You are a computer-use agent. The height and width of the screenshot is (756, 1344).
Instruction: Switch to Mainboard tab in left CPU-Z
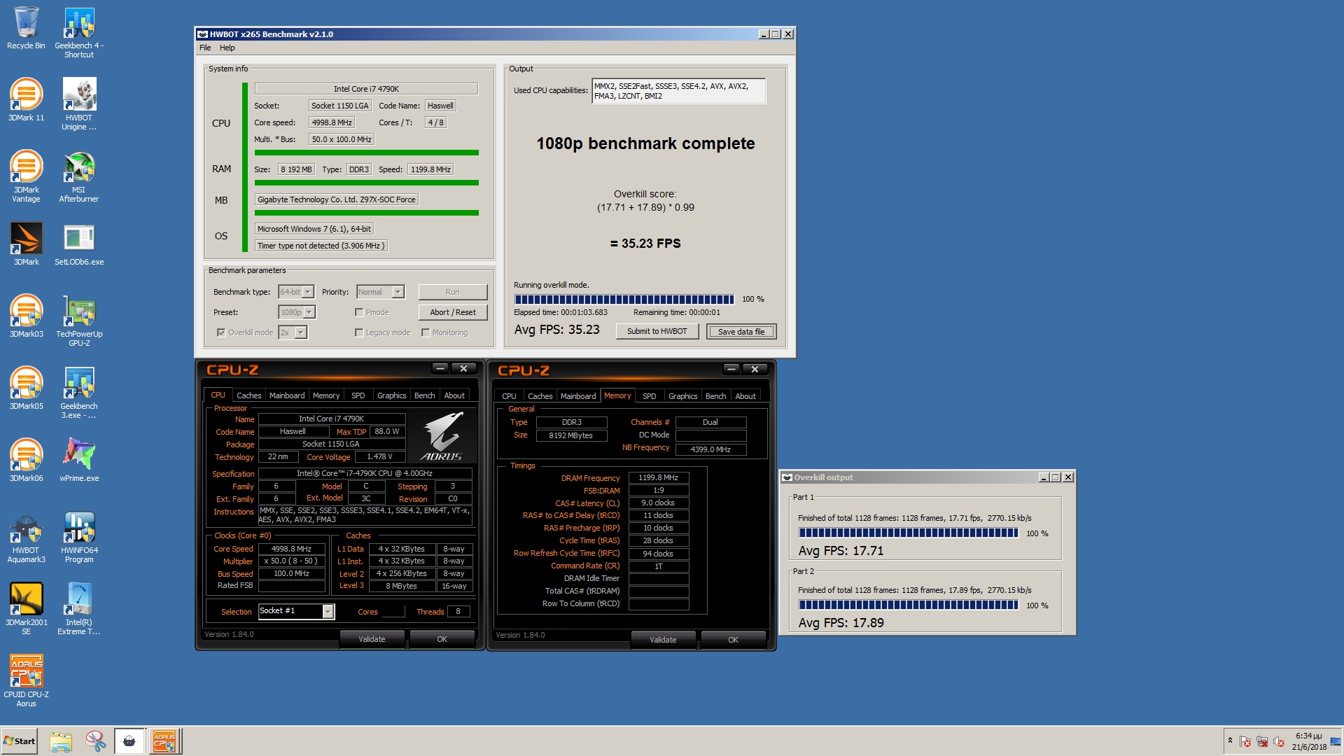click(x=287, y=395)
